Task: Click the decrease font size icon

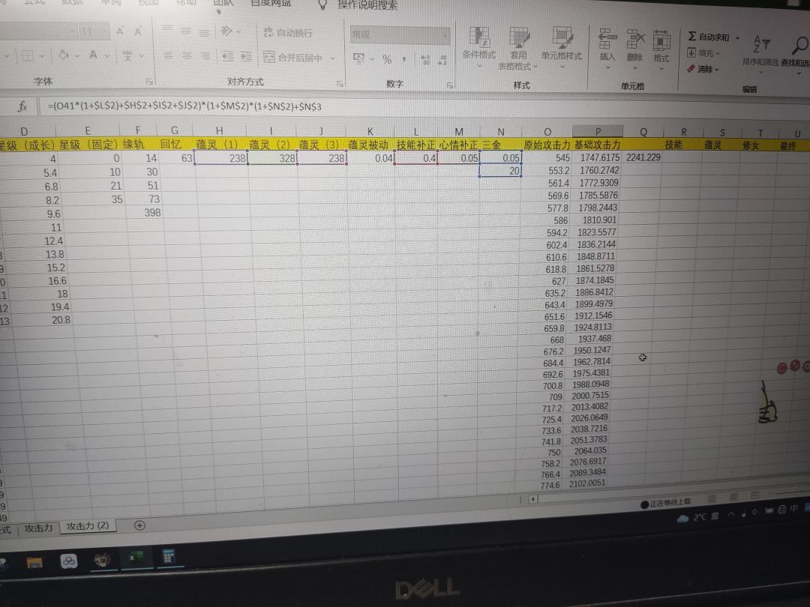Action: [138, 32]
